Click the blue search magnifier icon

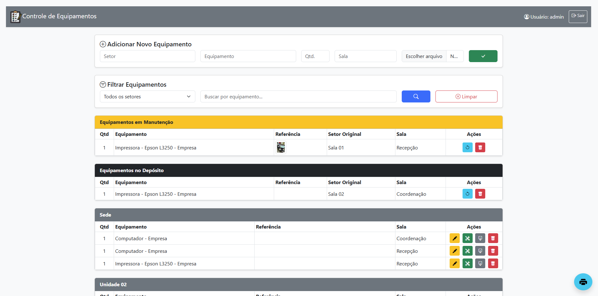click(416, 96)
